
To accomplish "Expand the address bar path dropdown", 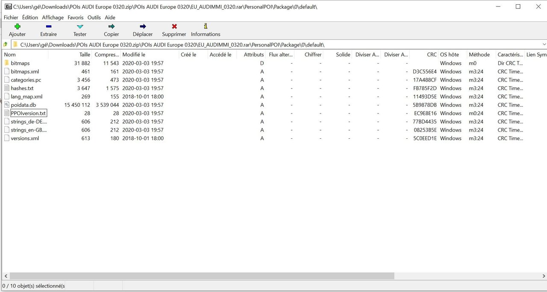I will pyautogui.click(x=544, y=44).
